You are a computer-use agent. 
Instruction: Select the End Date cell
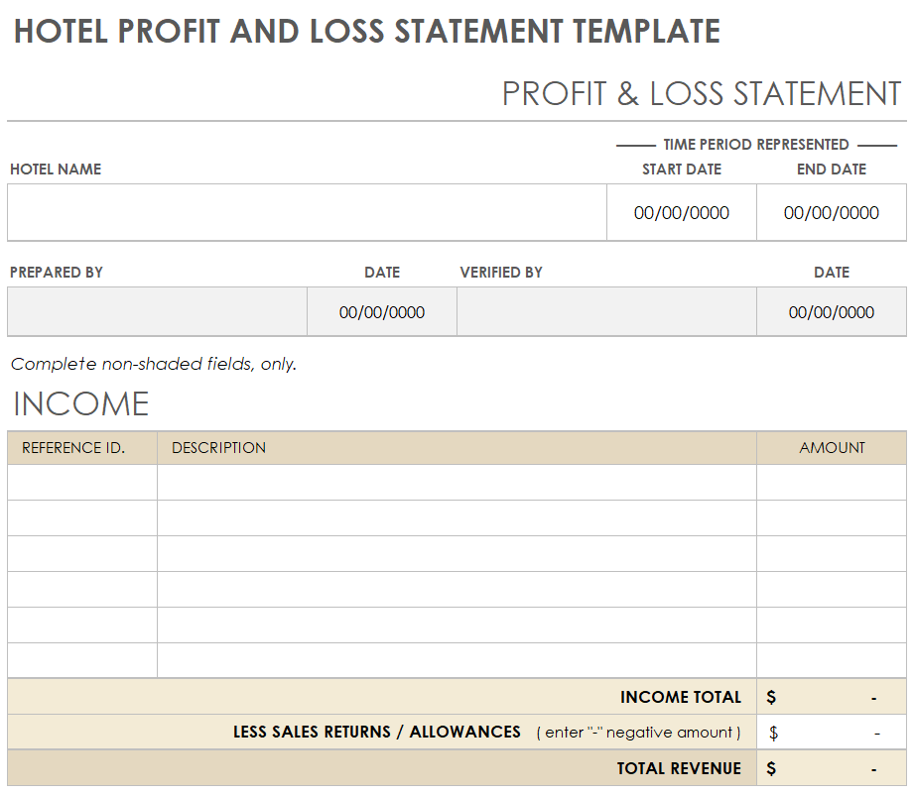coord(832,212)
